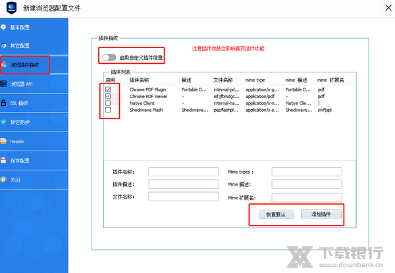Focus the lower-left 文件名称 input field
Image resolution: width=395 pixels, height=273 pixels.
pos(184,196)
